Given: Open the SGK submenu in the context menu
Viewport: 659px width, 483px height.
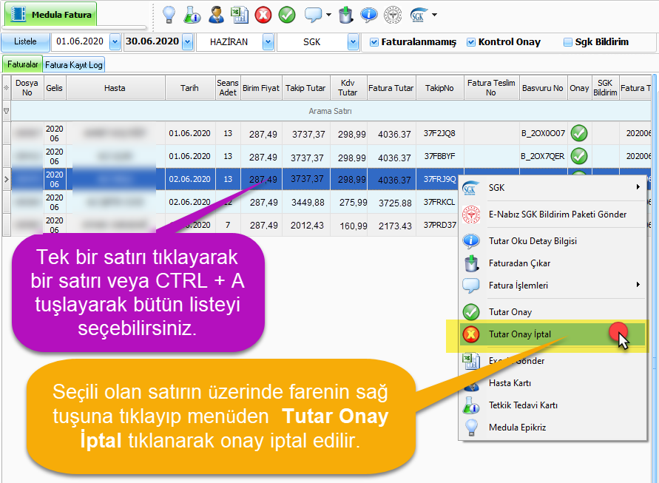Looking at the screenshot, I should click(552, 187).
